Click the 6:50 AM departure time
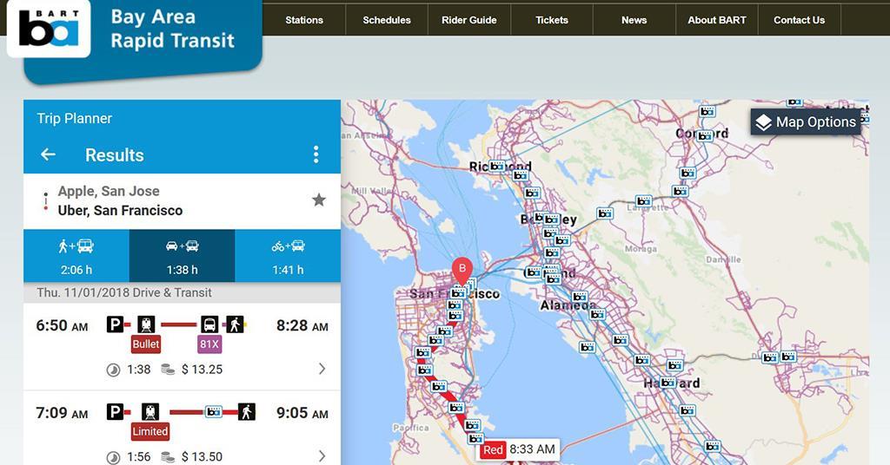Screen dimensions: 890x465 point(62,325)
